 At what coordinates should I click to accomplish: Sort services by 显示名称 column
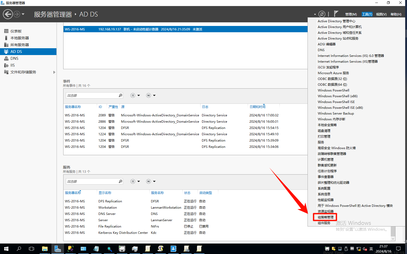point(105,193)
